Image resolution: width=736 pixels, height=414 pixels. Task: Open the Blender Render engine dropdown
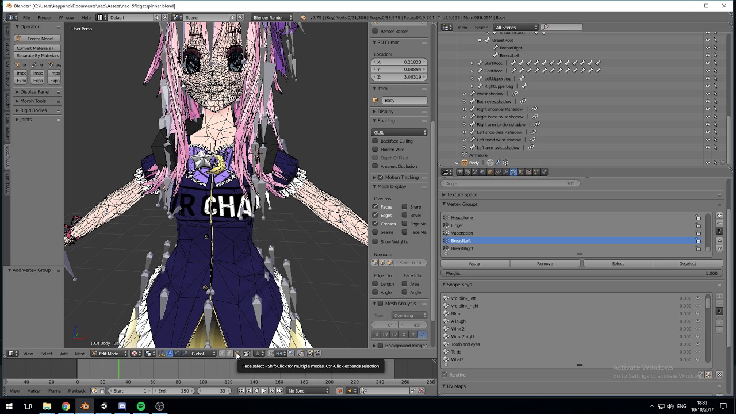pos(272,17)
